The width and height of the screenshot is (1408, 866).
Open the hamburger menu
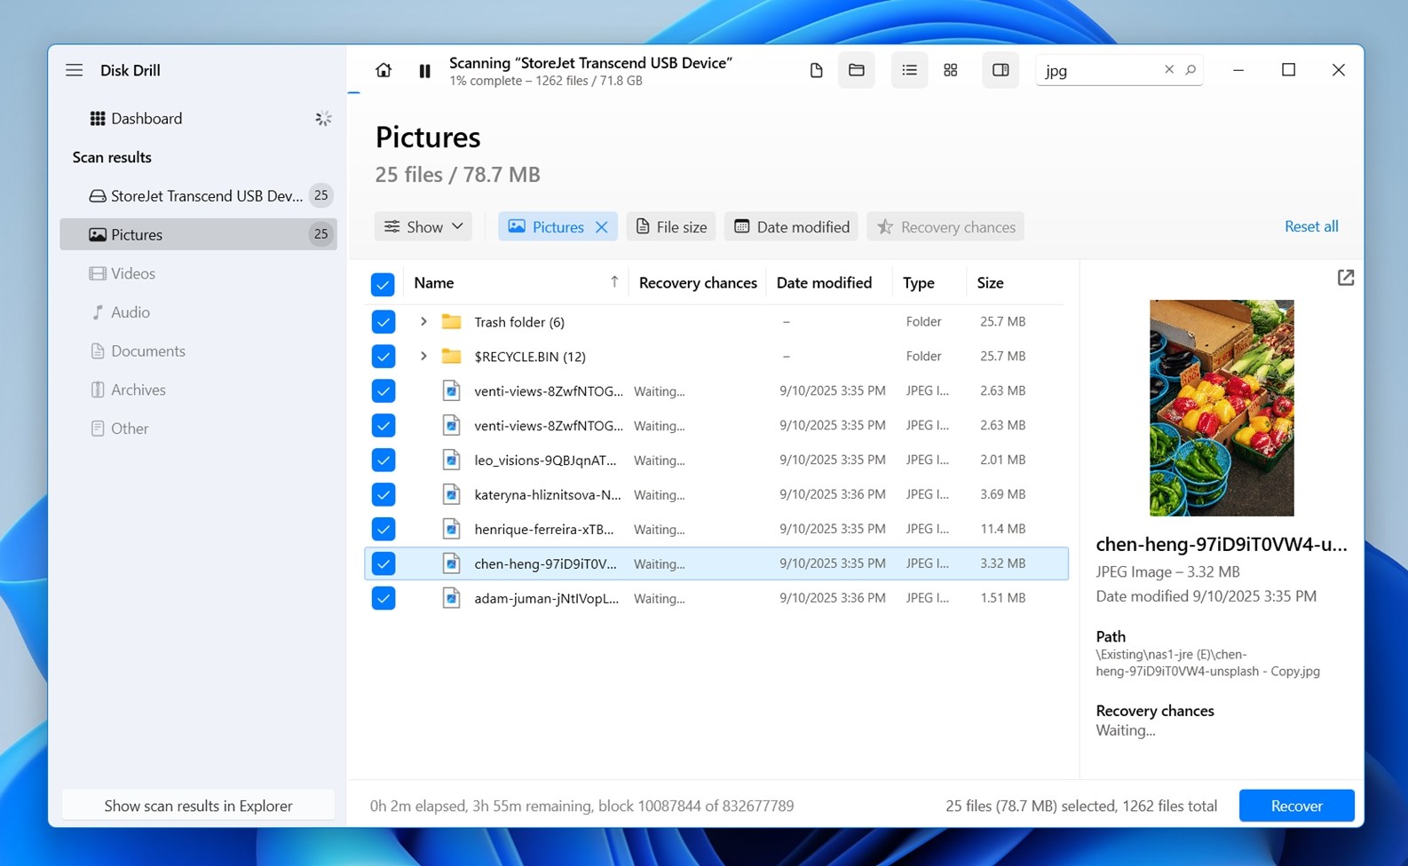click(x=74, y=70)
